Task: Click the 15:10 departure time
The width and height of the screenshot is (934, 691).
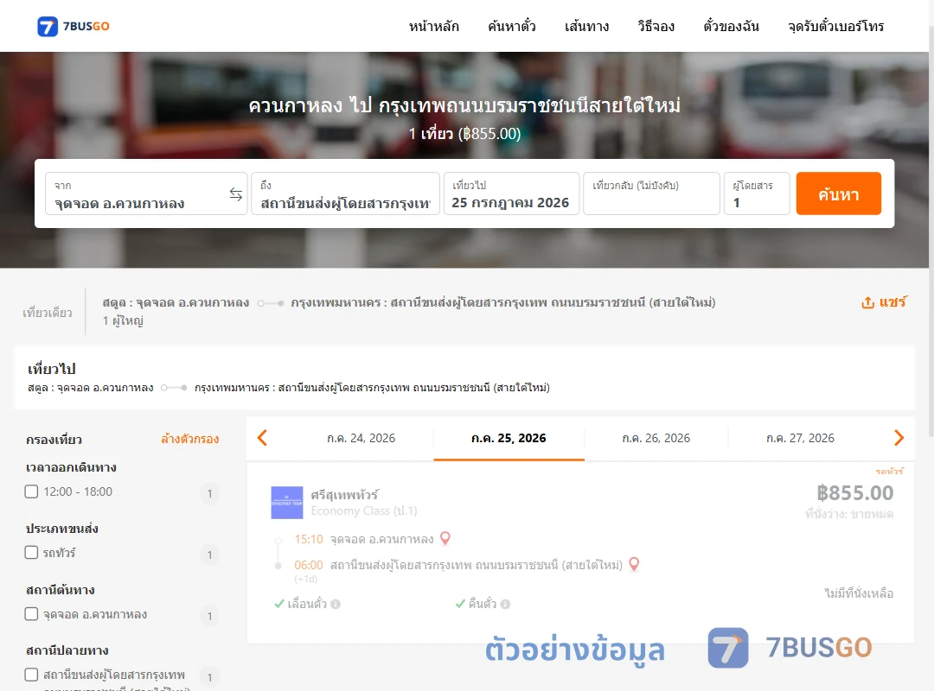Action: tap(309, 539)
